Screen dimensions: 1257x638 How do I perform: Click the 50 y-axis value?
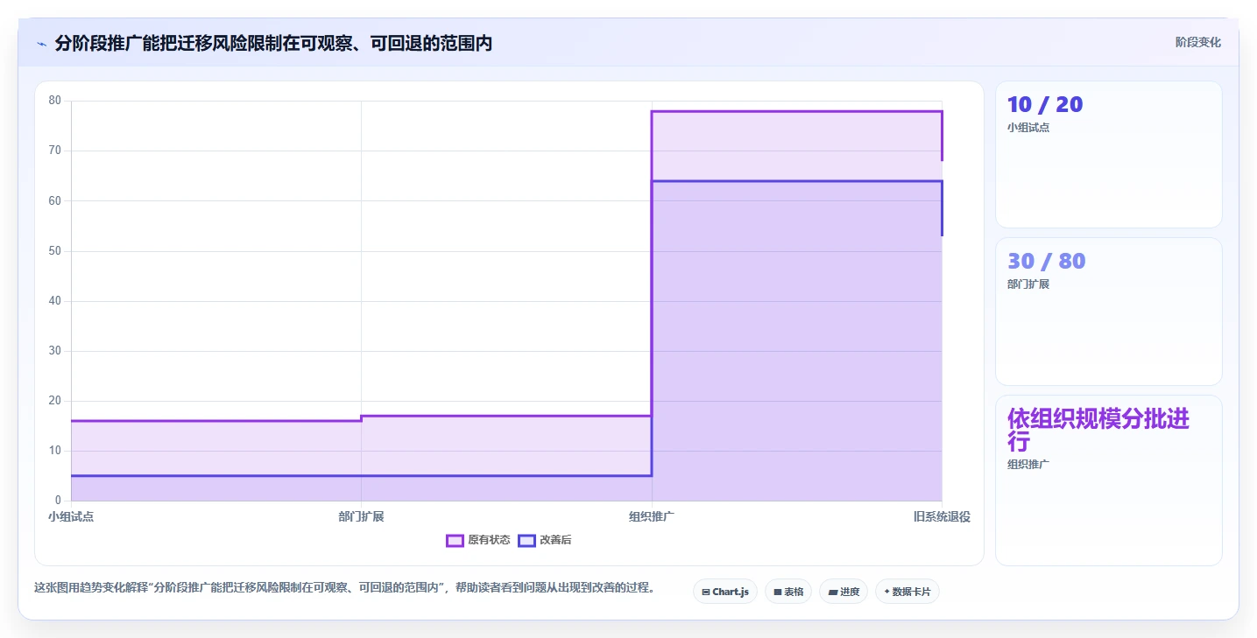tap(55, 251)
